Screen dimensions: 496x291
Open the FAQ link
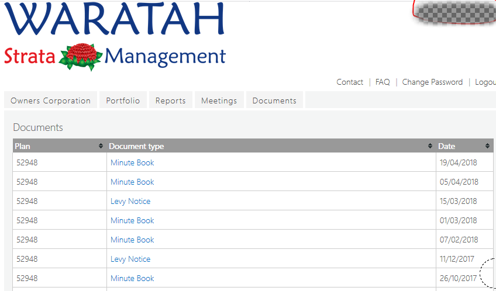click(383, 82)
